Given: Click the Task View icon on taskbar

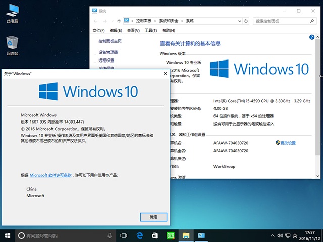Looking at the screenshot, I should coord(124,235).
